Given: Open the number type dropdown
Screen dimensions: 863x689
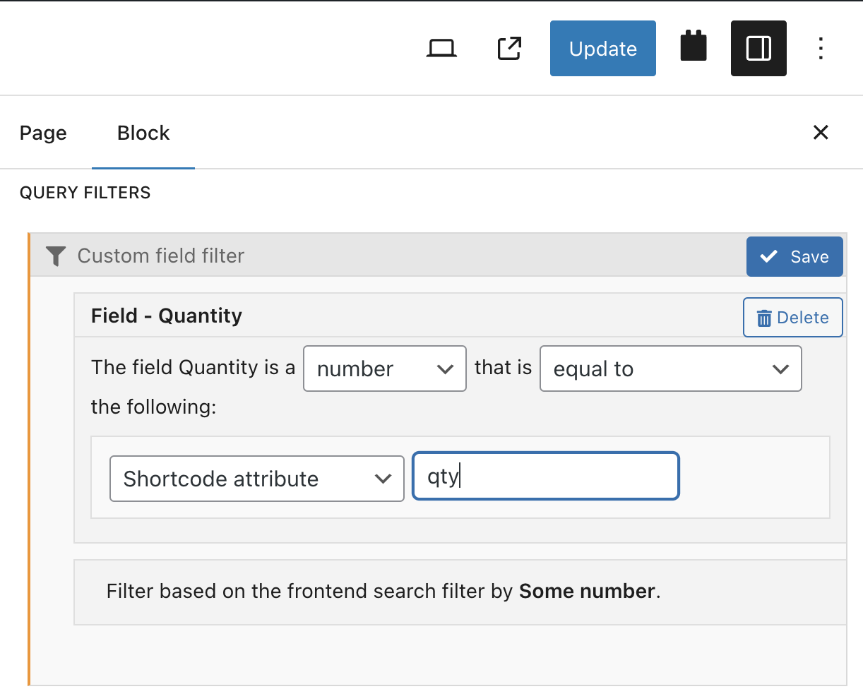Looking at the screenshot, I should coord(385,369).
